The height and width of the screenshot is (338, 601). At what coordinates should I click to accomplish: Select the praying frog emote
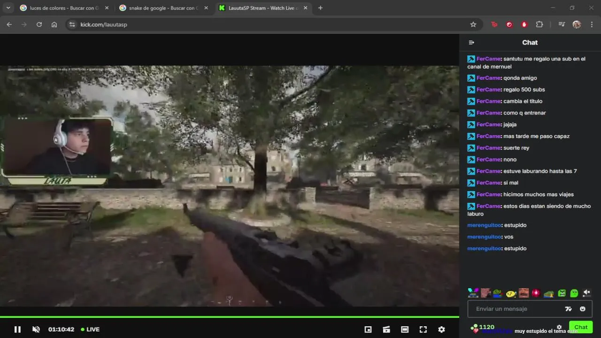(x=548, y=294)
